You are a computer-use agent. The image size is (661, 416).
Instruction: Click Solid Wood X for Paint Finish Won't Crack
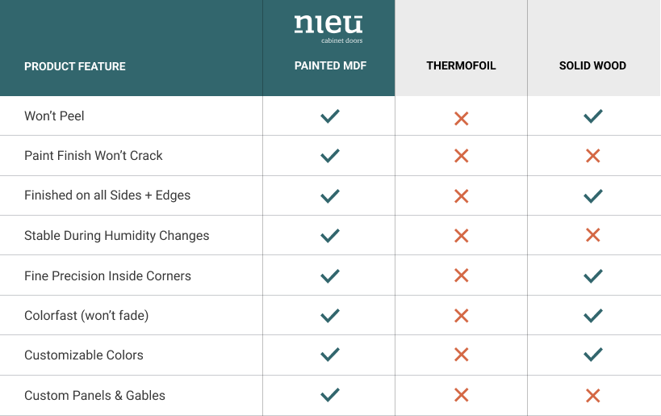pyautogui.click(x=592, y=156)
